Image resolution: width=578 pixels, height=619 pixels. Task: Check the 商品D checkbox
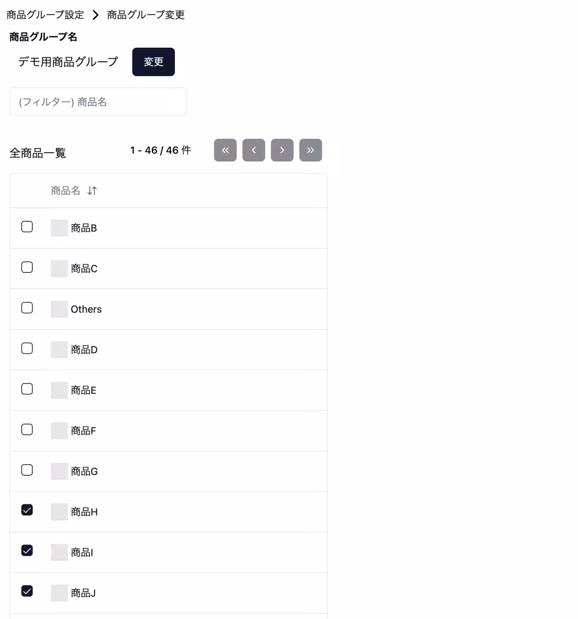coord(27,348)
